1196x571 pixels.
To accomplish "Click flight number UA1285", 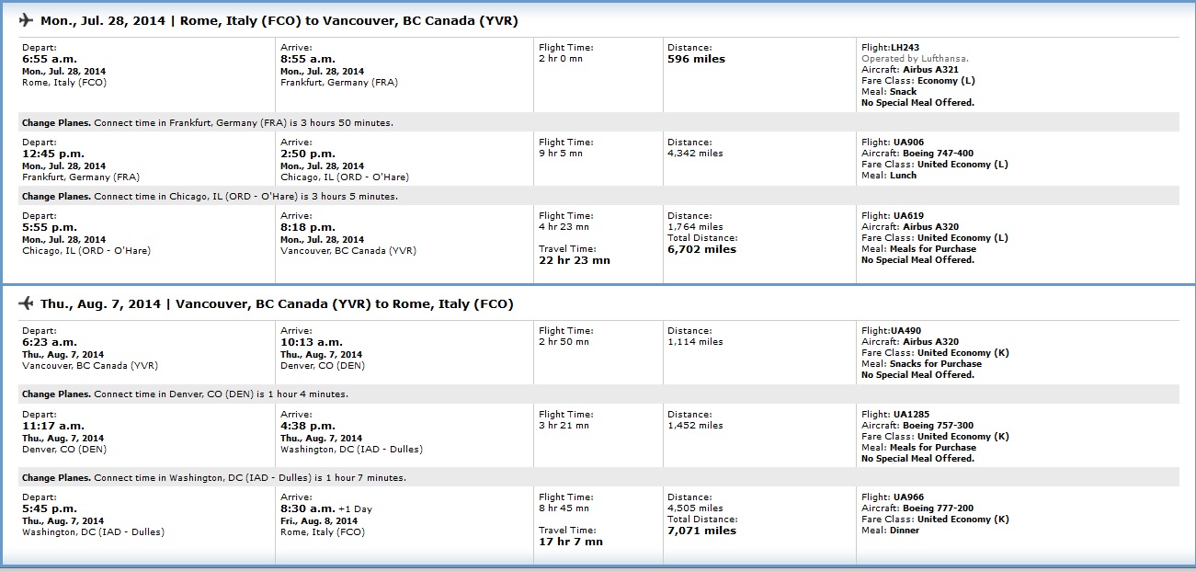I will (909, 414).
